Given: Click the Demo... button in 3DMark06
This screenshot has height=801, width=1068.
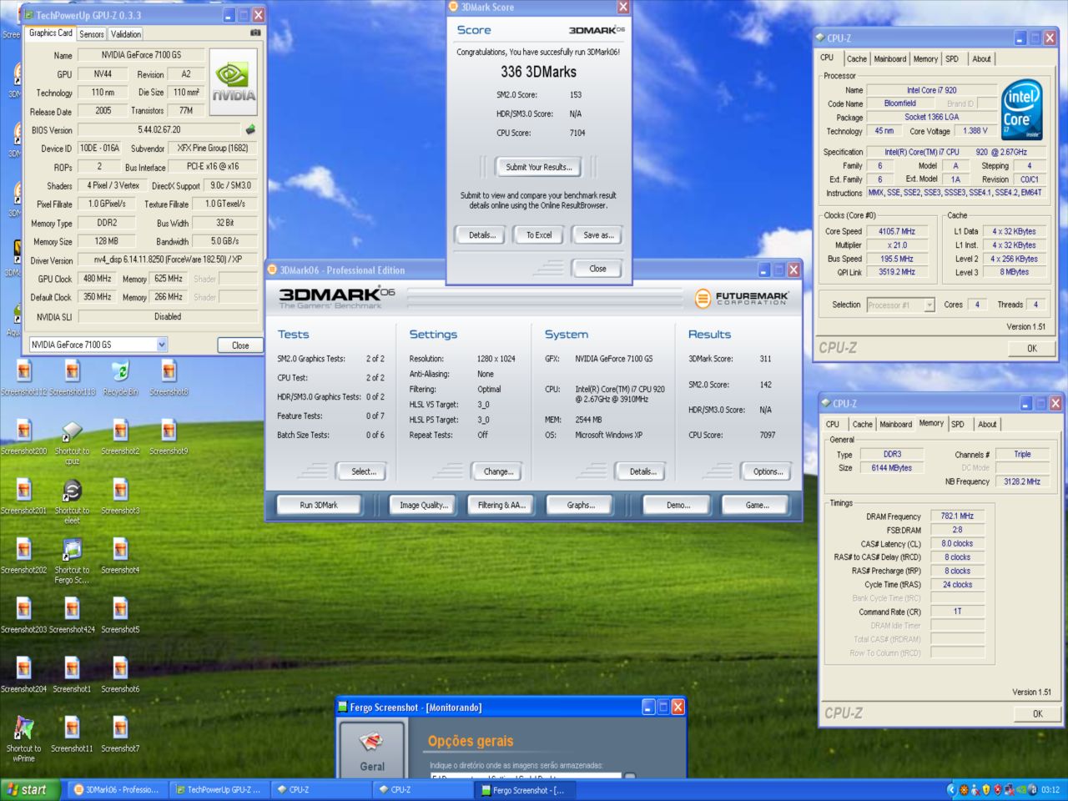Looking at the screenshot, I should [x=678, y=506].
